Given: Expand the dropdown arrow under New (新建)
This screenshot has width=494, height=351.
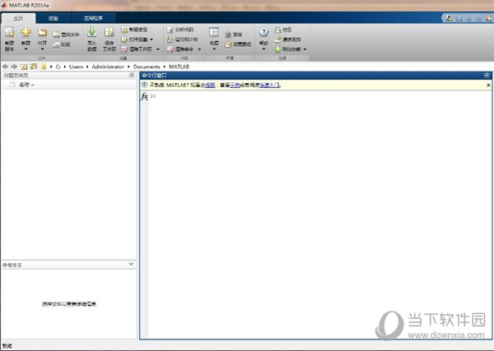Looking at the screenshot, I should pyautogui.click(x=26, y=49).
